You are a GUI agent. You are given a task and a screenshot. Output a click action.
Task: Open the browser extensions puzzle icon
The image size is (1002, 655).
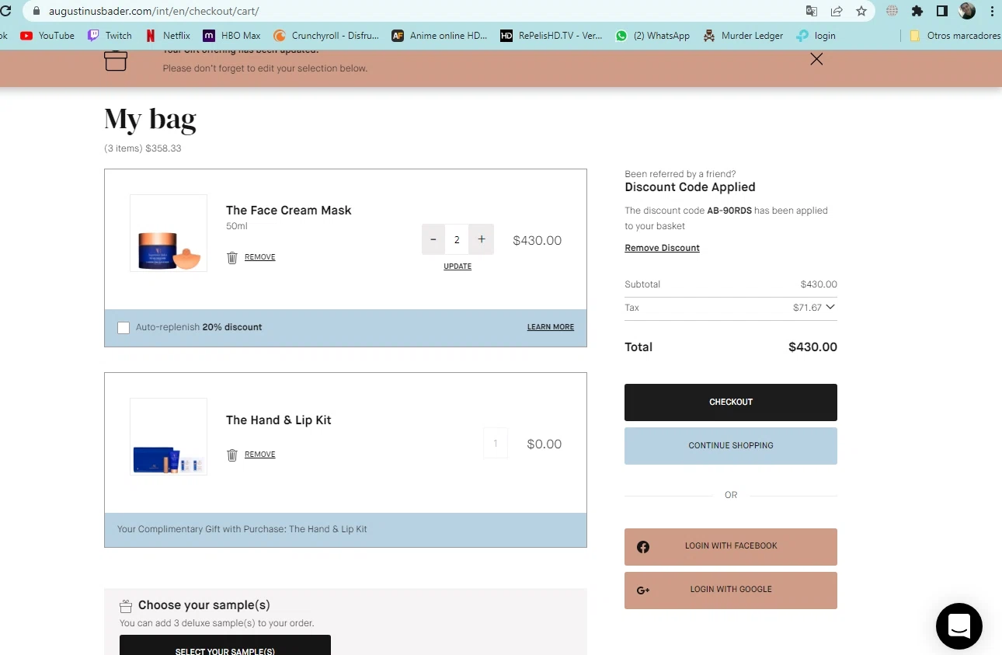917,11
